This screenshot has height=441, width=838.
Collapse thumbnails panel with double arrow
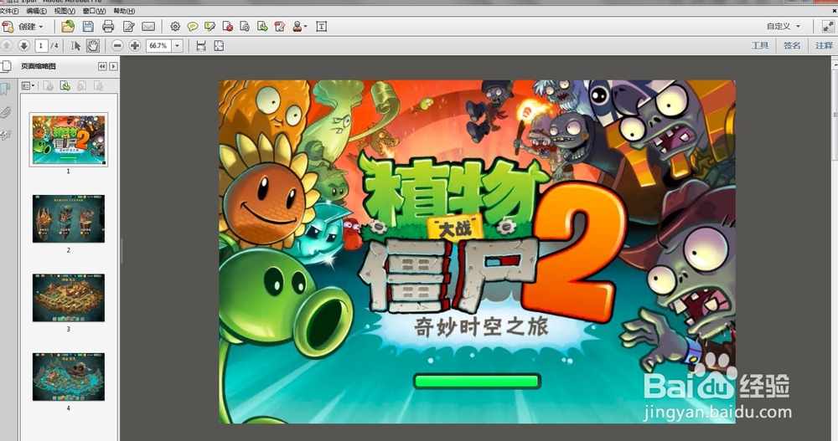click(102, 66)
